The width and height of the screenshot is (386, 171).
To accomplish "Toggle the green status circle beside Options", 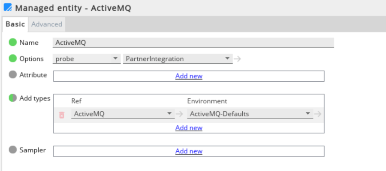I will pyautogui.click(x=12, y=59).
